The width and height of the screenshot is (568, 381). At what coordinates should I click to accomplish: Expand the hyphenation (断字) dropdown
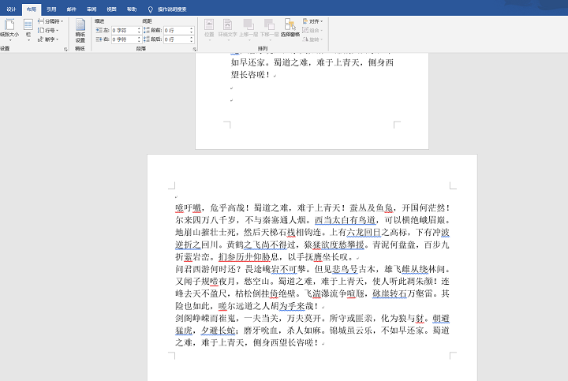coord(48,39)
